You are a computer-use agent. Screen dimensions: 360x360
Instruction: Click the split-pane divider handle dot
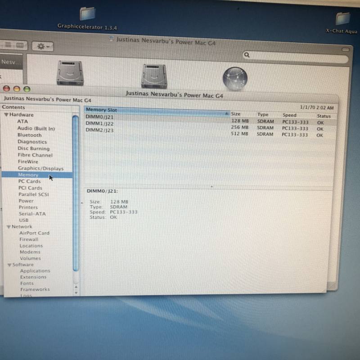(x=211, y=187)
